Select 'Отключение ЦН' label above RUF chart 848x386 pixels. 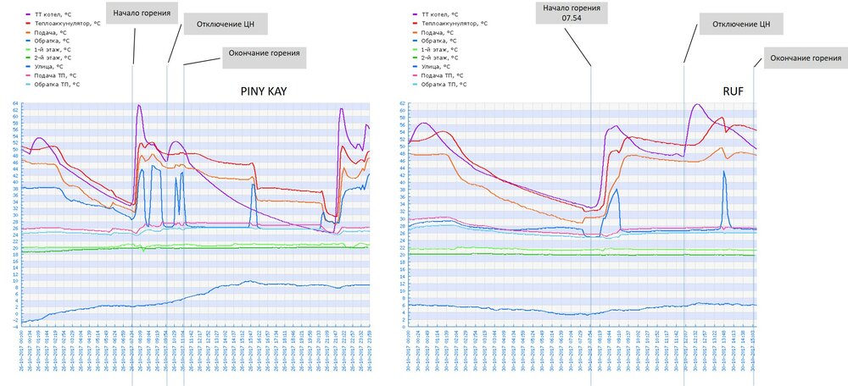tap(741, 24)
